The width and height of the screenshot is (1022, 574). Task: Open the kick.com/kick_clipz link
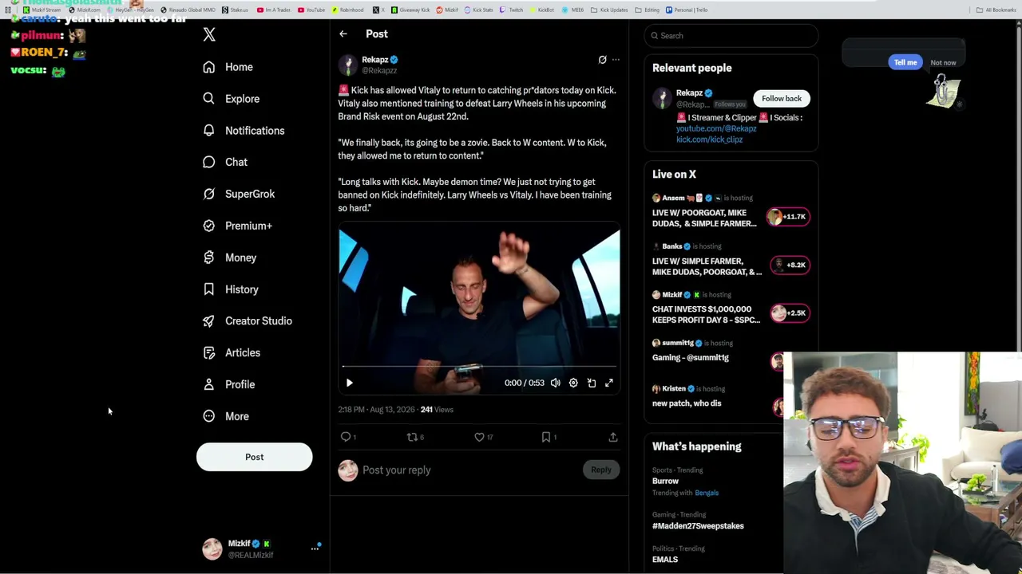(x=709, y=140)
